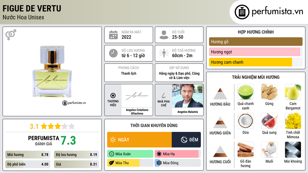Viewport: 308px width, 173px height.
Task: Click the dark Đêm nighttime segment
Action: click(186, 140)
